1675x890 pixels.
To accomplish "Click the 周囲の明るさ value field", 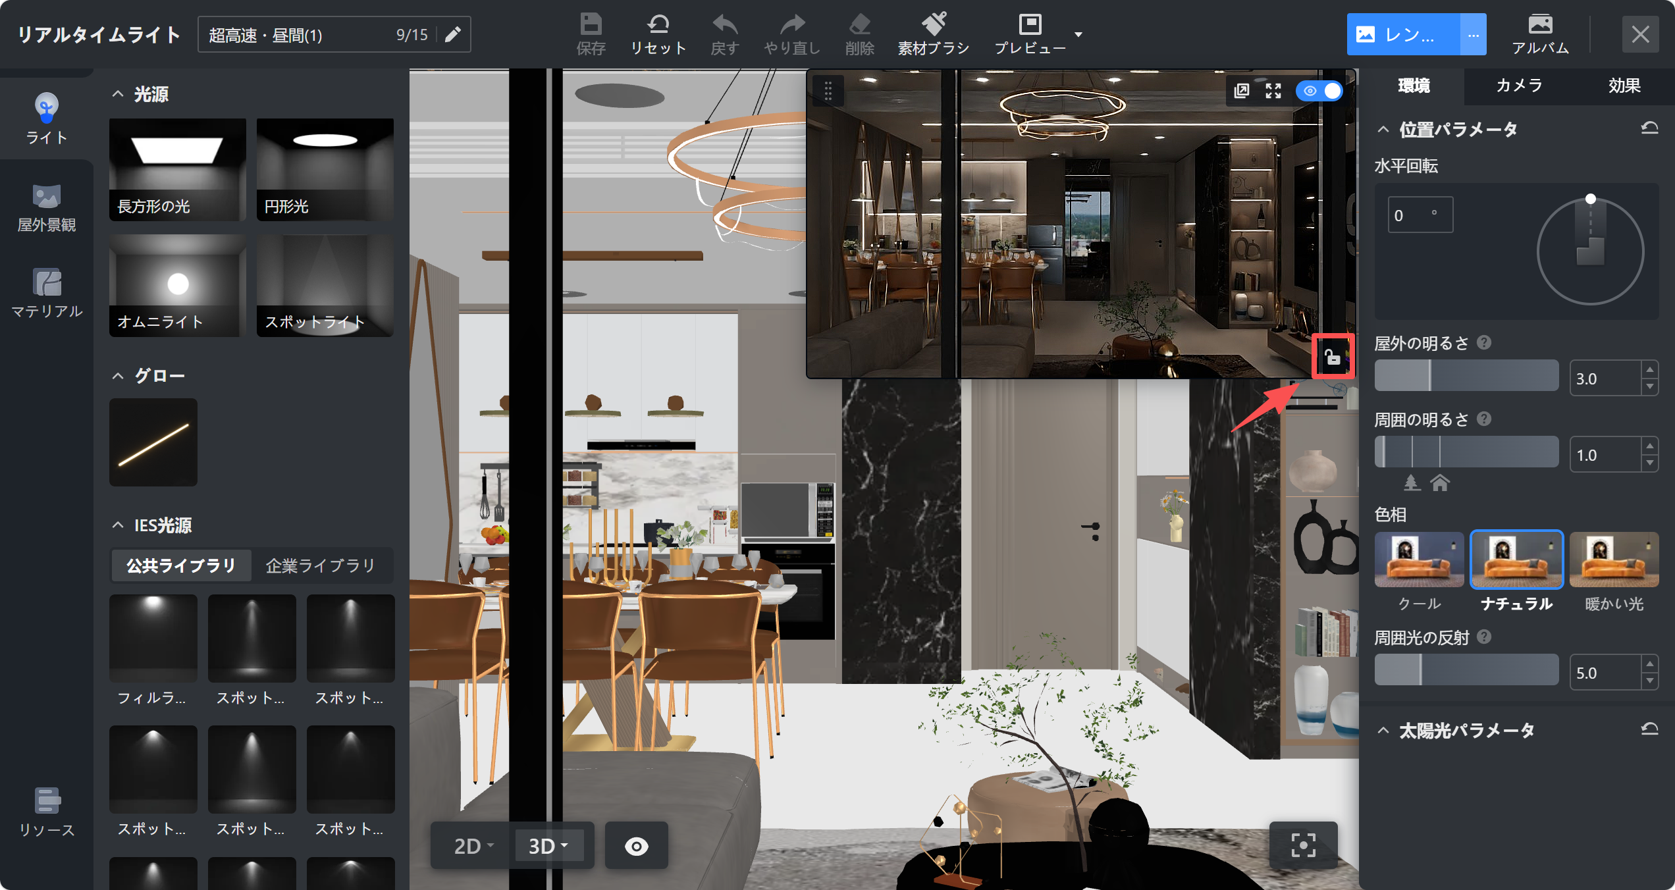I will [1605, 454].
